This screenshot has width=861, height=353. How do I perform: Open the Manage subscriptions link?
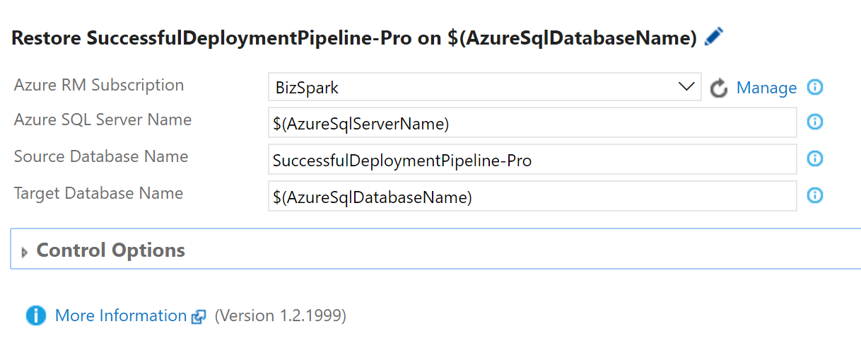pyautogui.click(x=766, y=88)
